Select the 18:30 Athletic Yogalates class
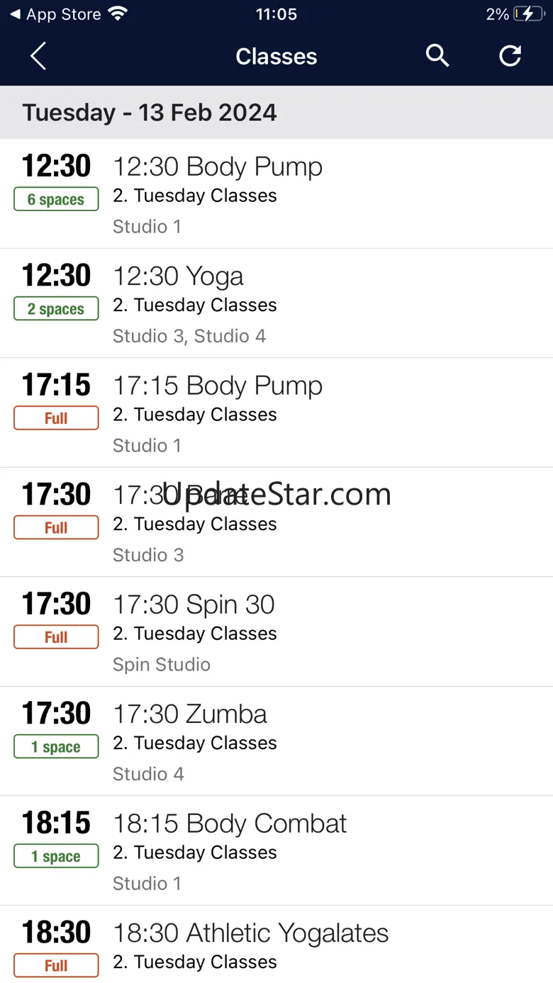The height and width of the screenshot is (983, 553). pyautogui.click(x=251, y=933)
